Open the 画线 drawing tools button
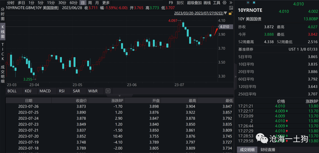 [x=207, y=3]
